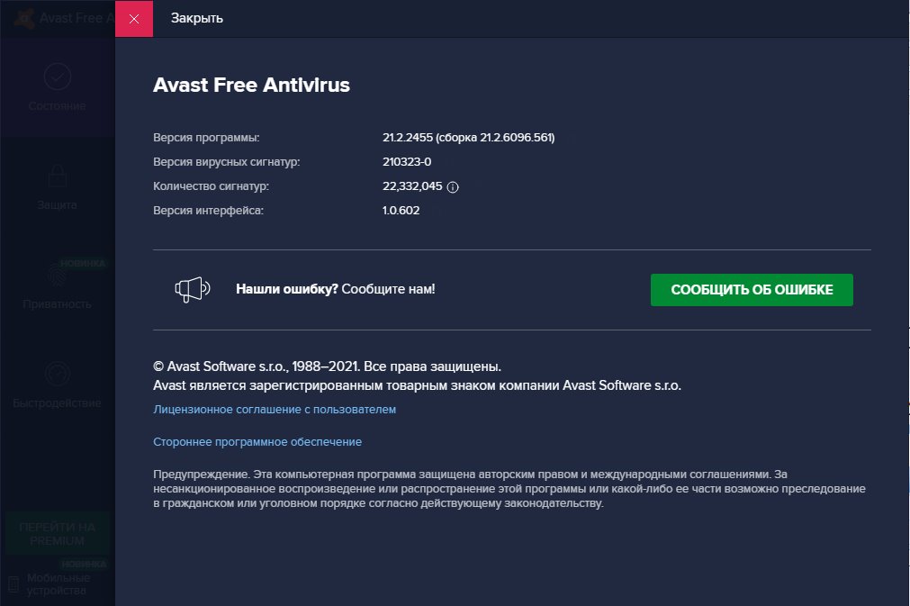
Task: Select the Состояние checkmark sidebar icon
Action: (x=57, y=77)
